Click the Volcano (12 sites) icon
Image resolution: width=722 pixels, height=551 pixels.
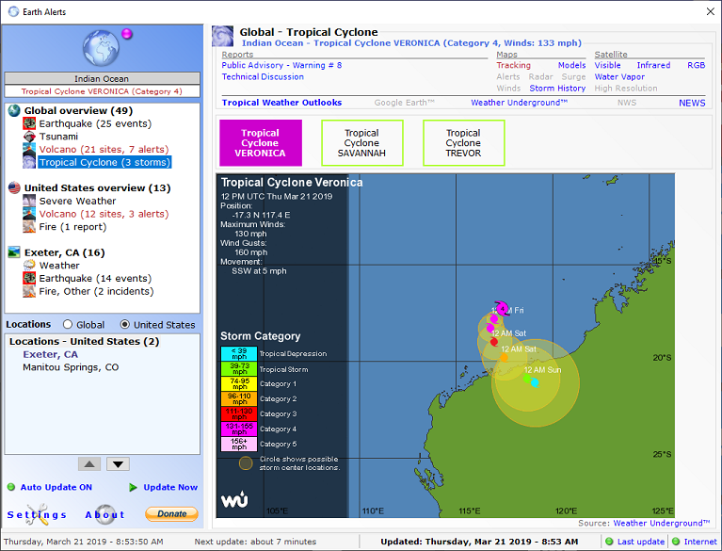point(29,214)
